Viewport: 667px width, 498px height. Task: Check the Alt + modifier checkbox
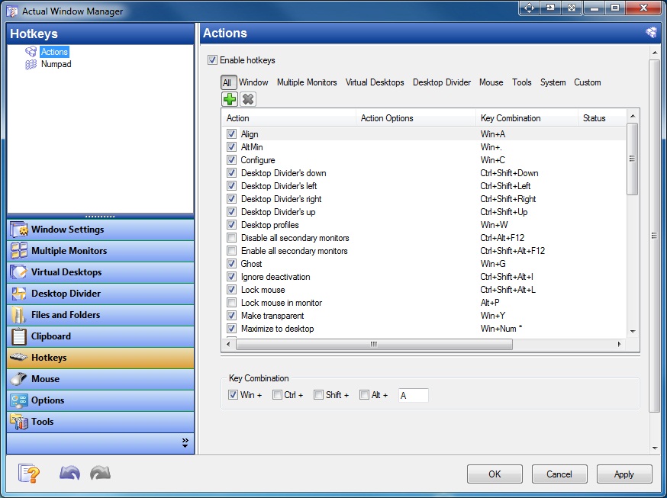(364, 395)
